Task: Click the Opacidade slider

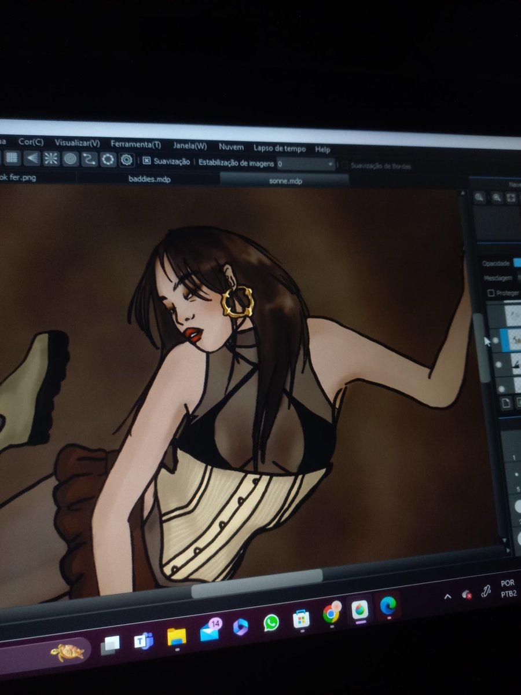Action: click(x=517, y=264)
